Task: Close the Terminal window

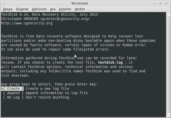Action: [166, 4]
